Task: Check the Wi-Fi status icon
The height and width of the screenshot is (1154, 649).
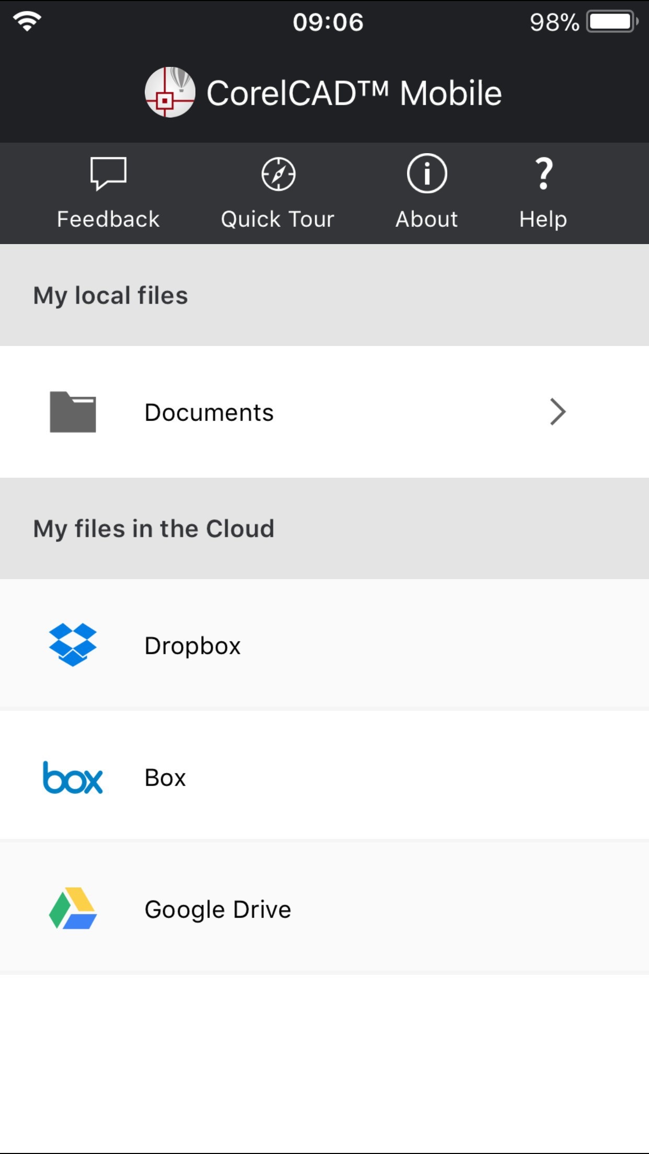Action: (27, 21)
